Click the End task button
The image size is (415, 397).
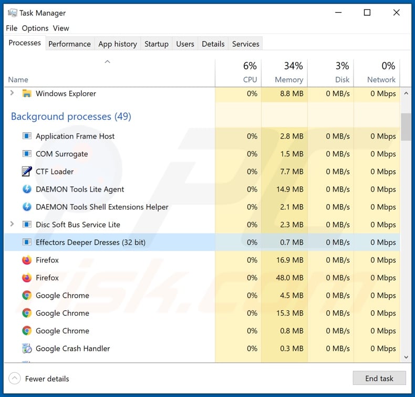[x=379, y=378]
